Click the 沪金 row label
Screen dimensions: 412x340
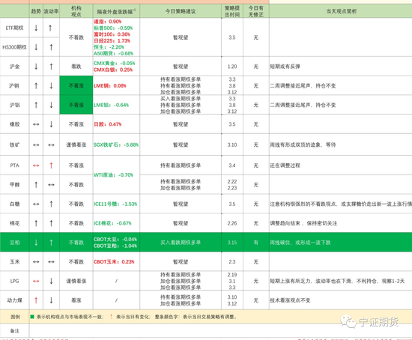pyautogui.click(x=14, y=67)
